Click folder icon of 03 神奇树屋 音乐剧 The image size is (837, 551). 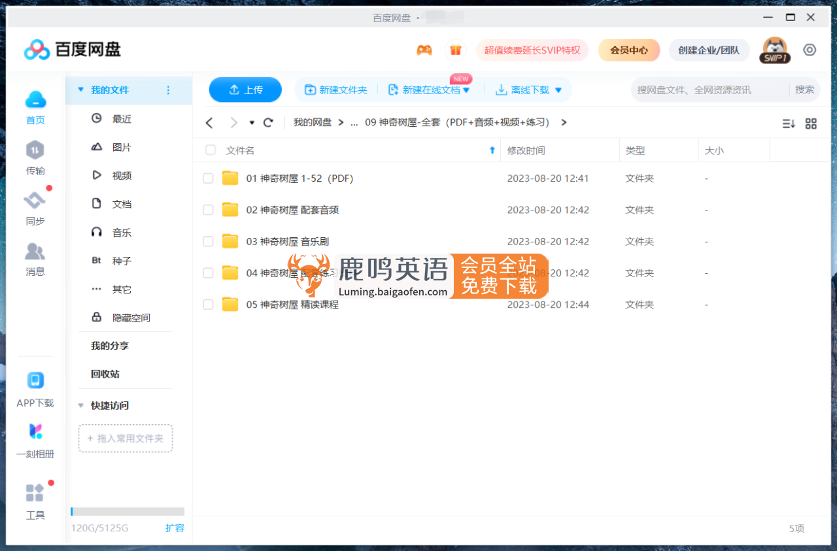point(230,241)
